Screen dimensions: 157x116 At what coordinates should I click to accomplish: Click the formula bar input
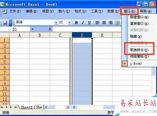(x=87, y=29)
